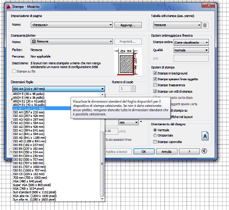The height and width of the screenshot is (210, 229).
Task: Click the AutoCAD icon in the title bar
Action: (8, 7)
